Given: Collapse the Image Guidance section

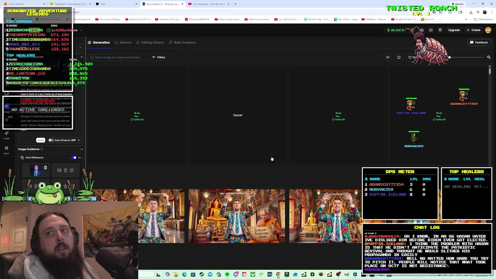Looking at the screenshot, I should 81,149.
